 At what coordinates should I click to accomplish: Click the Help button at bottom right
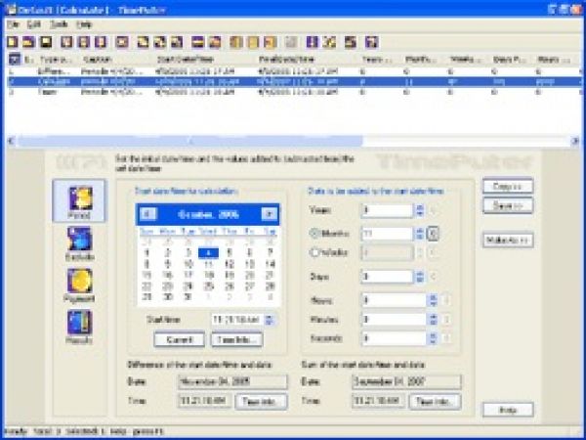pos(508,410)
